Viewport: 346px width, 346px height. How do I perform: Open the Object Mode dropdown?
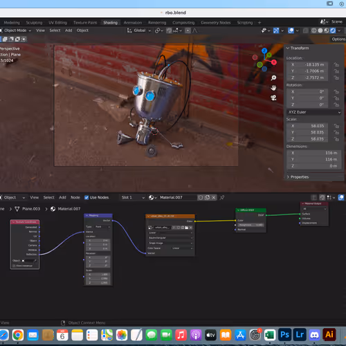[16, 30]
